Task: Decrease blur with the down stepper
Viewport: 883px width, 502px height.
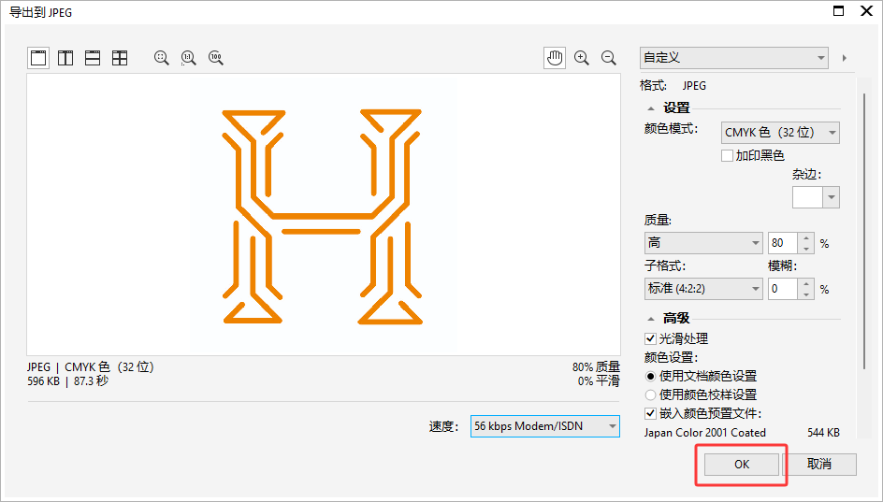Action: click(806, 294)
